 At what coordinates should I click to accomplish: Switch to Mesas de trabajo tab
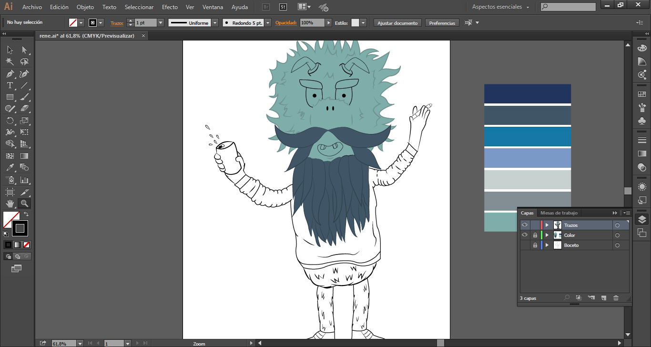[559, 213]
